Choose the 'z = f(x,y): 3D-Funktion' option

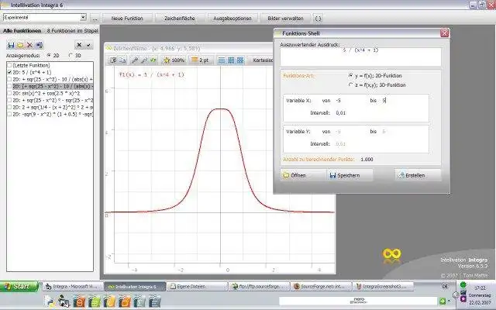(x=351, y=84)
